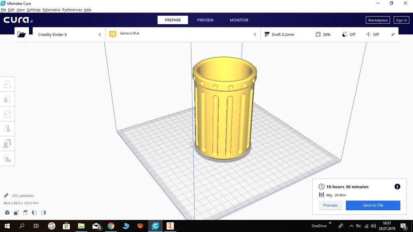Switch to 3D isometric view cube
The height and width of the screenshot is (232, 413).
tap(7, 213)
